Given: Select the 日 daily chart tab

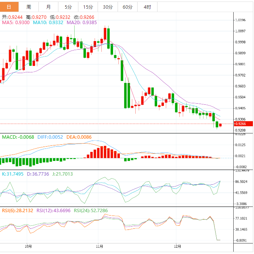Looking at the screenshot, I should tap(9, 7).
